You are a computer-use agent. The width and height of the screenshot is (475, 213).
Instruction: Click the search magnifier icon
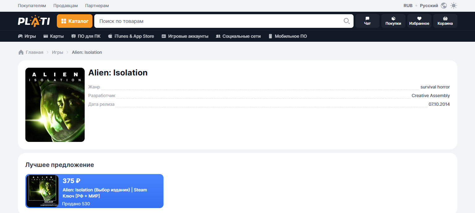click(x=347, y=21)
